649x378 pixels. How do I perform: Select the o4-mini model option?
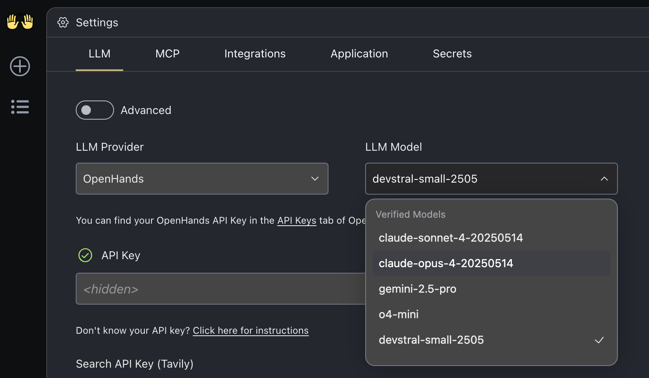pos(398,314)
